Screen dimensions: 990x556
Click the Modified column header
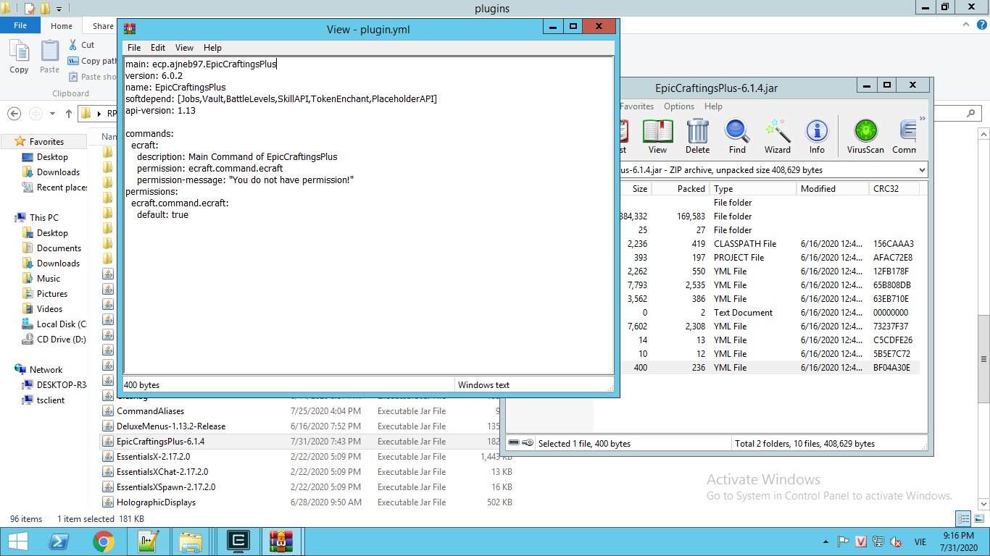point(831,189)
